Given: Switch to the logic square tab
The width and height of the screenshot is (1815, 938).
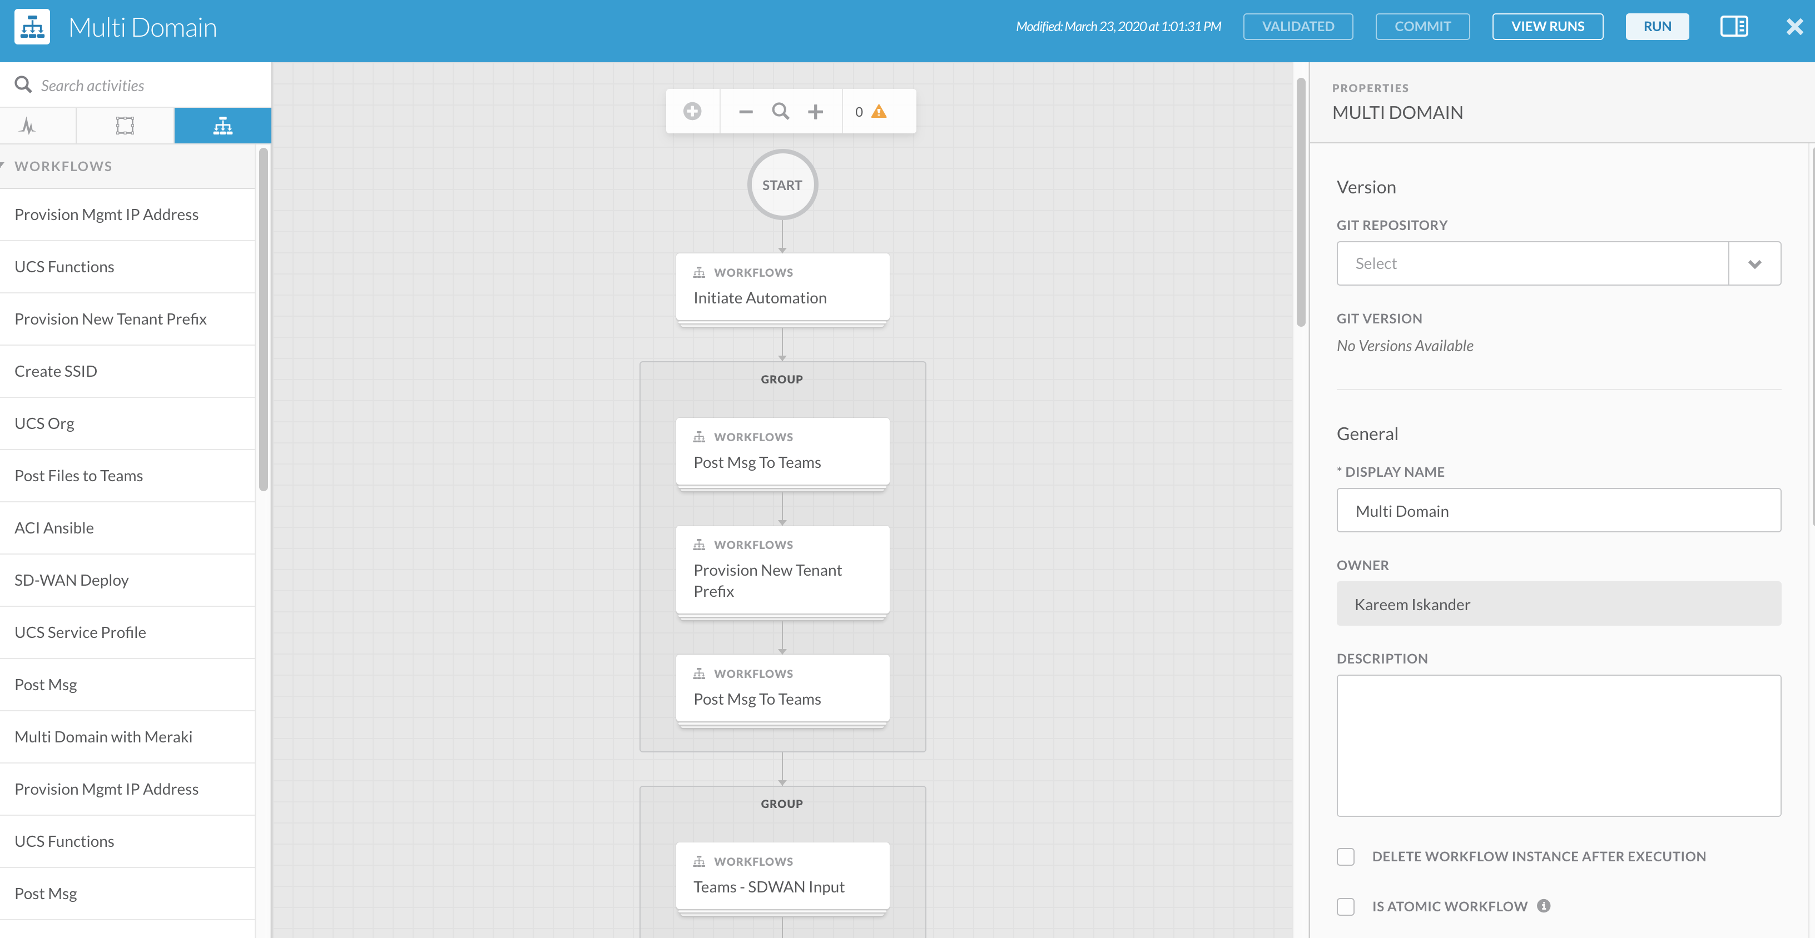Looking at the screenshot, I should point(125,126).
